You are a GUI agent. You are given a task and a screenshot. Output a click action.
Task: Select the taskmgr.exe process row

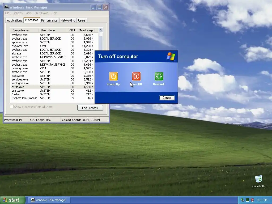53,68
